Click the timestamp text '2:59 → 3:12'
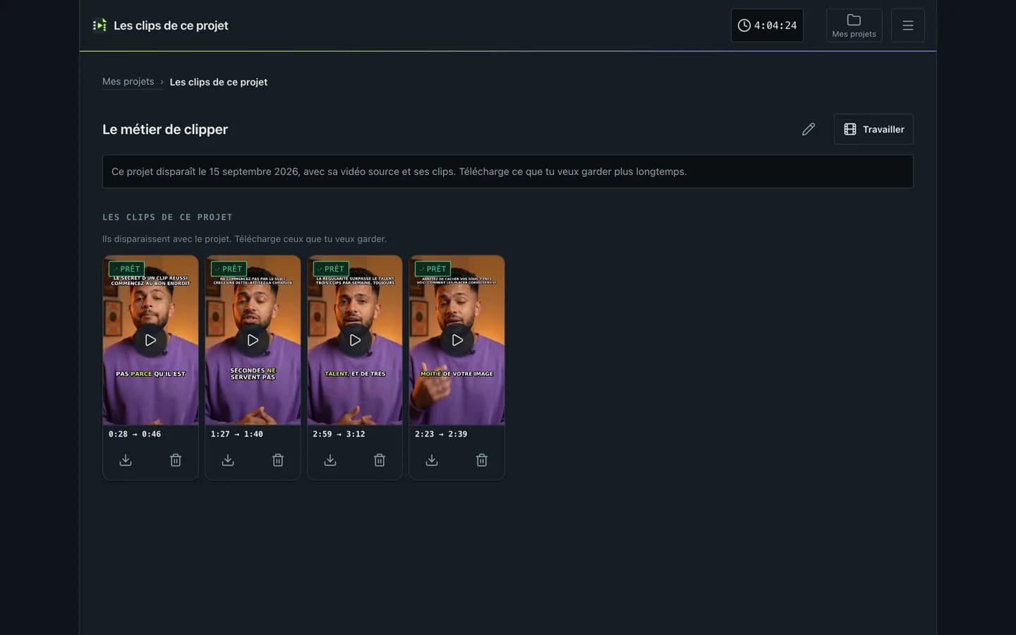1016x635 pixels. coord(339,434)
